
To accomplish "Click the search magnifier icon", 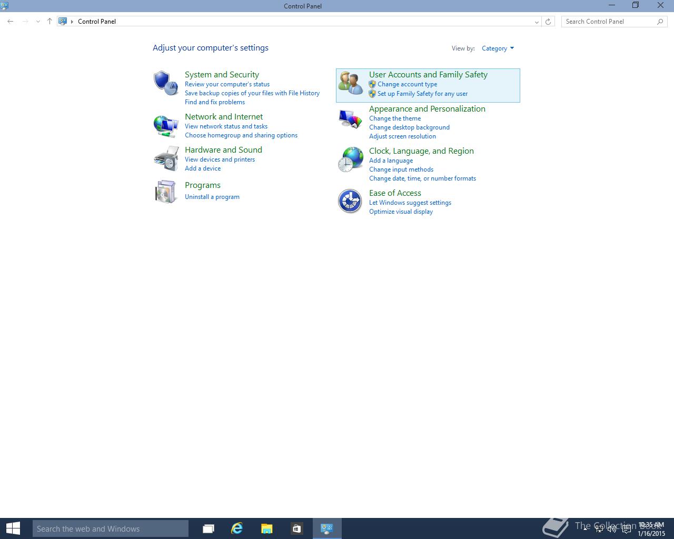I will 660,22.
